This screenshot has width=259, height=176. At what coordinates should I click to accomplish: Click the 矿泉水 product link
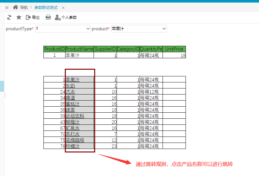pos(72,128)
